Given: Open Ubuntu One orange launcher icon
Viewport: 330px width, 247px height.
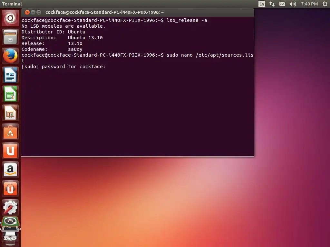Looking at the screenshot, I should (10, 151).
